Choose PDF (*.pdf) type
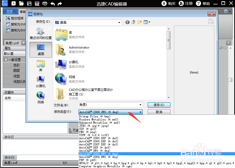Screen dimensions: 235x168 pyautogui.click(x=88, y=160)
